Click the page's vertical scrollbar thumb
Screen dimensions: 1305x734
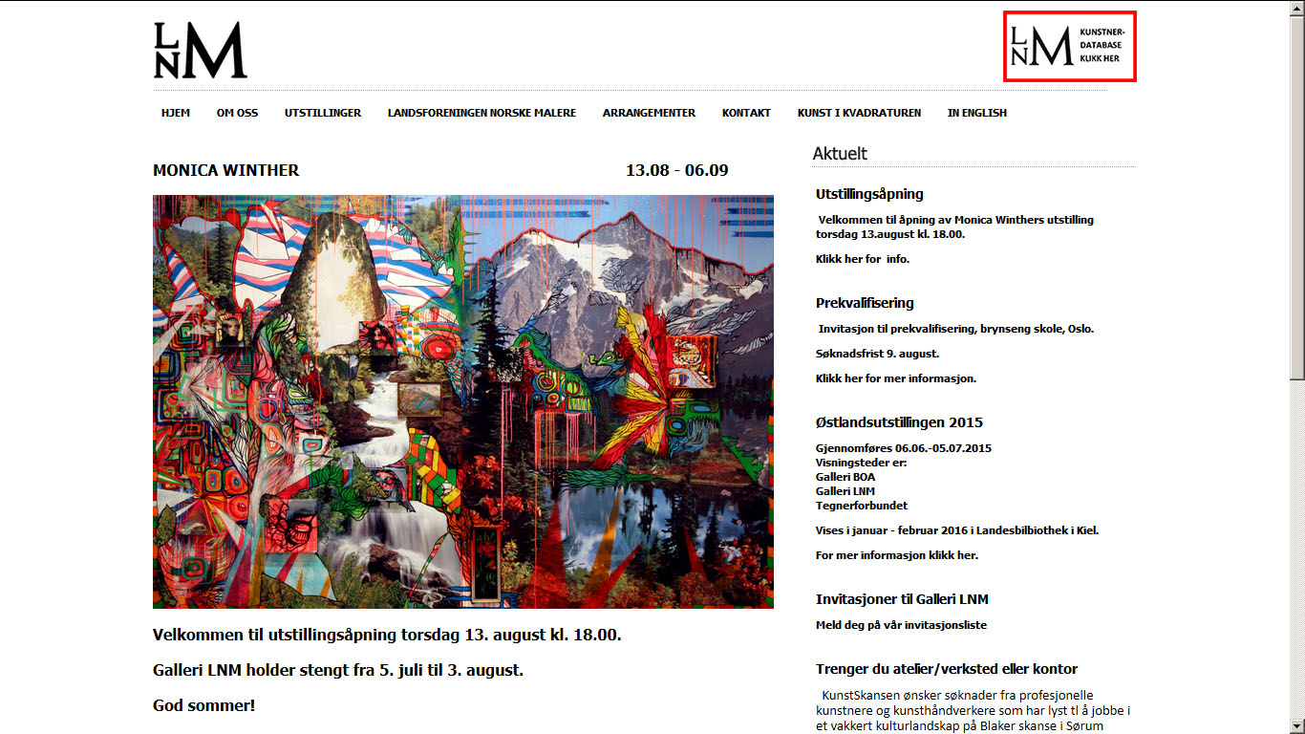point(1296,199)
